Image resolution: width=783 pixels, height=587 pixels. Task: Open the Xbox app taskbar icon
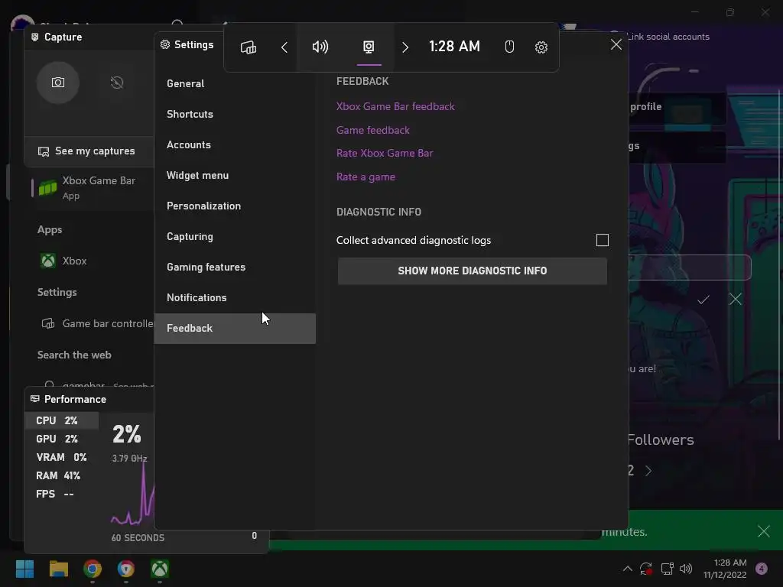point(160,569)
